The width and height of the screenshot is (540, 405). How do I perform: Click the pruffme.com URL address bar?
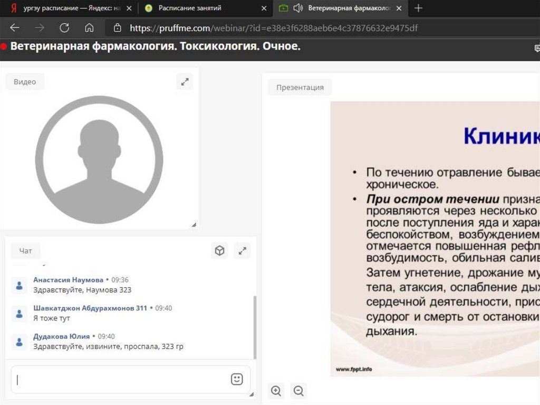coord(274,28)
